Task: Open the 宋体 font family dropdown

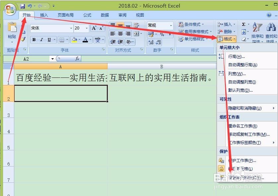Action: click(x=71, y=28)
